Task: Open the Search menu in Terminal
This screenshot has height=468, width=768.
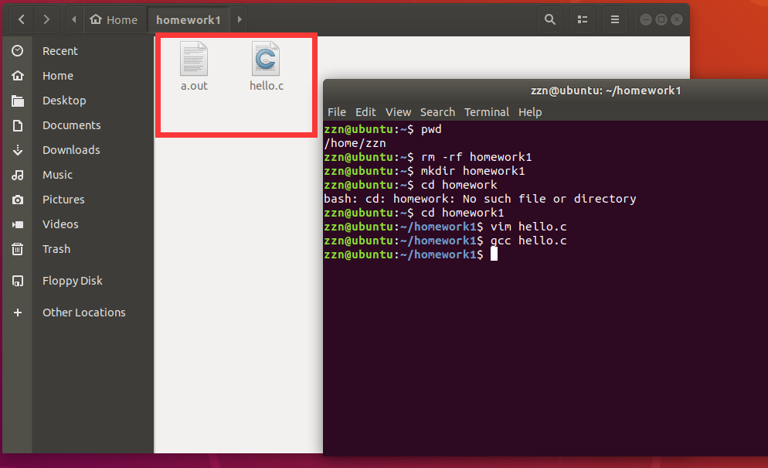Action: [x=437, y=112]
